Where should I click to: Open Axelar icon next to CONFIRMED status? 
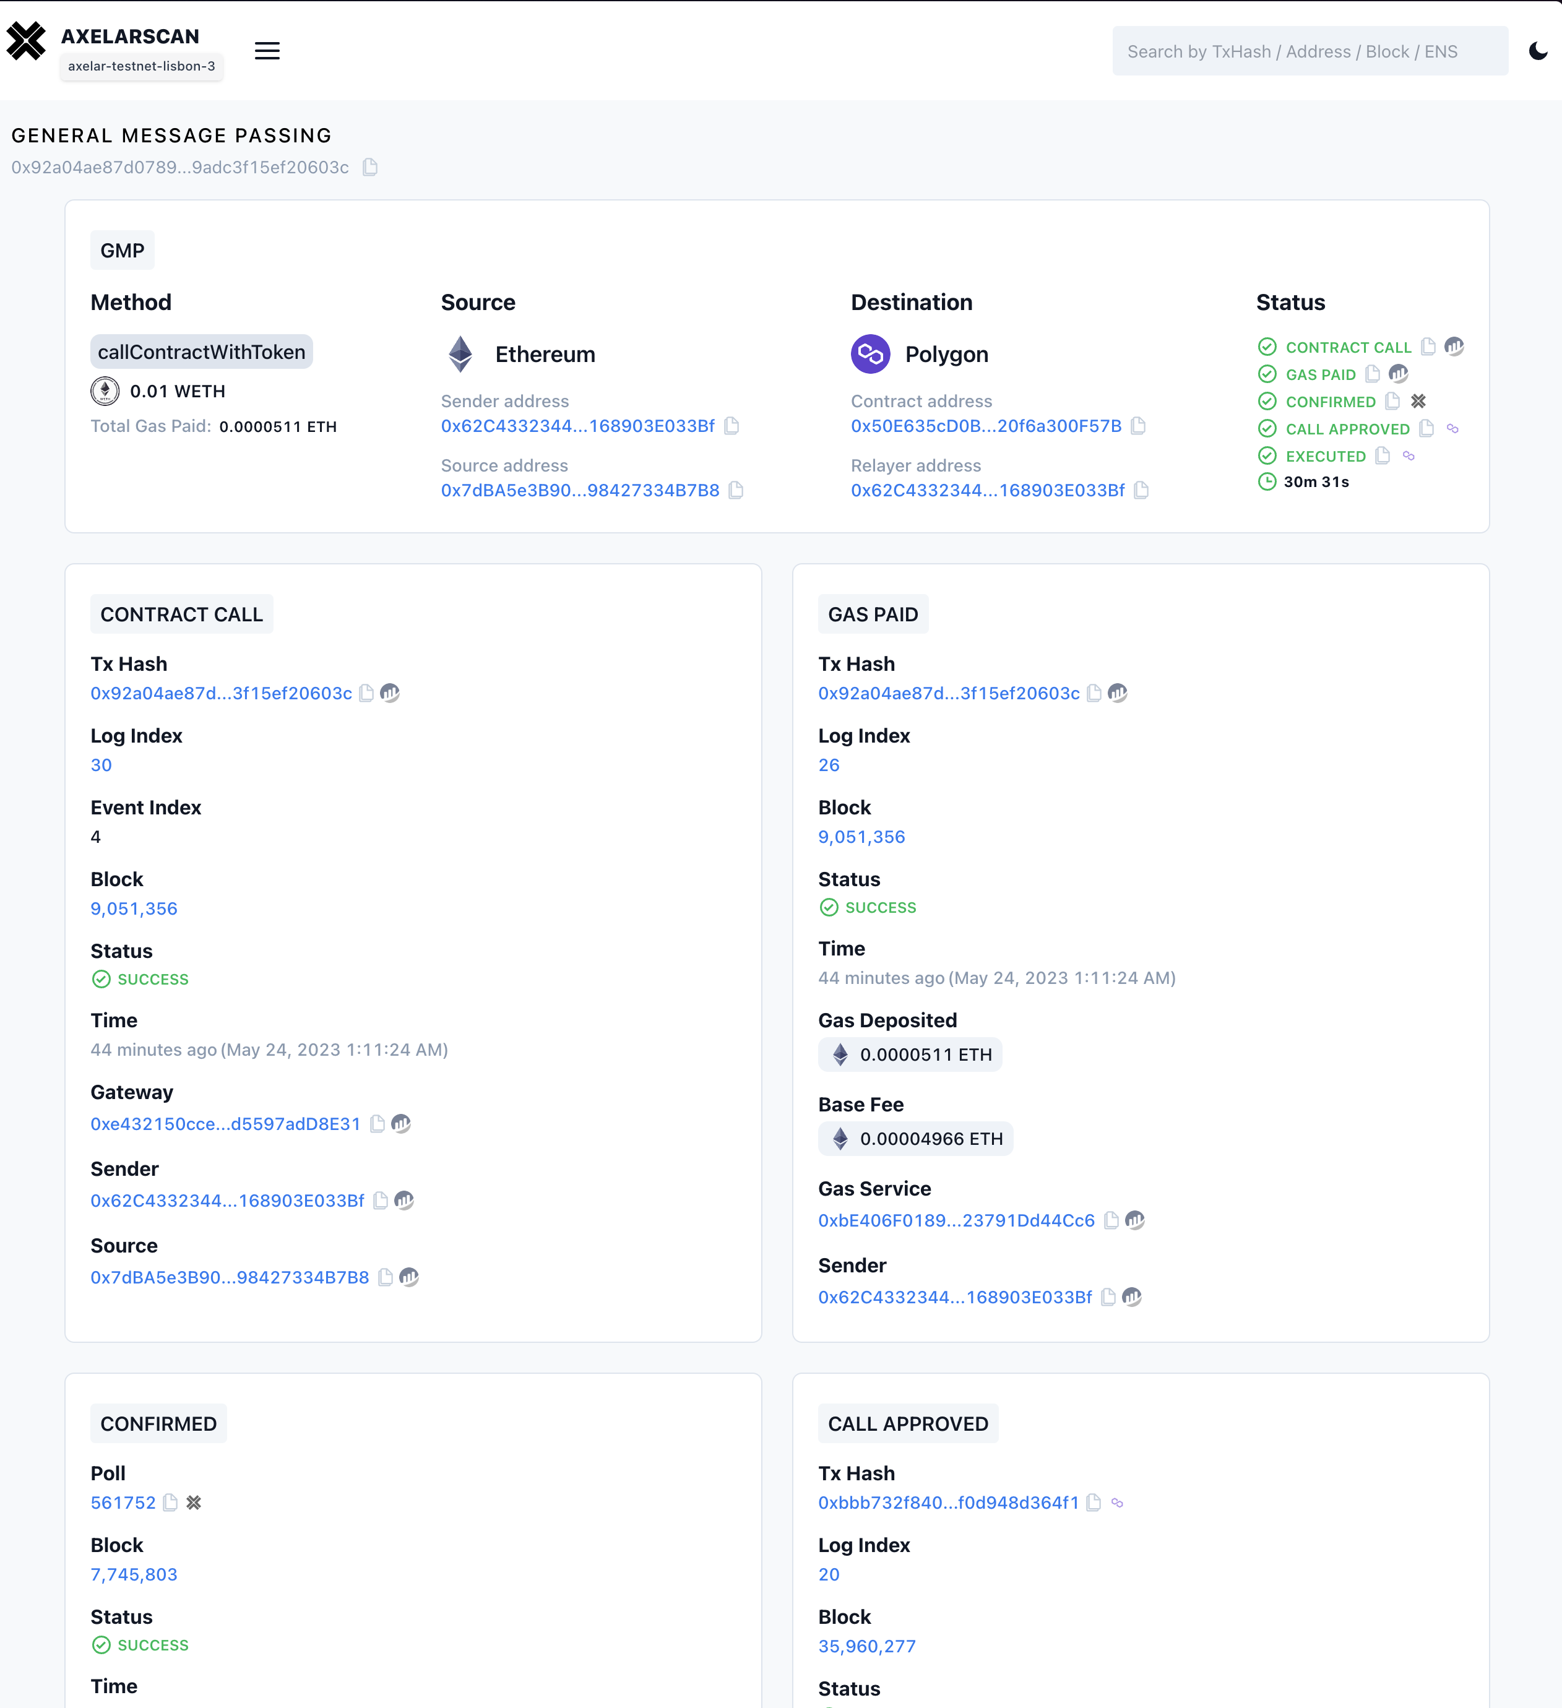coord(1418,401)
